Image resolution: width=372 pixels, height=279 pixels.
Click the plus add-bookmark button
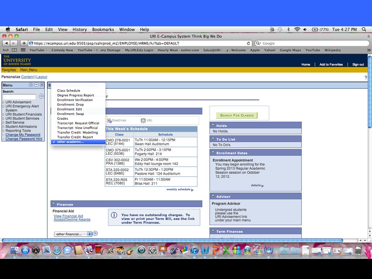pos(24,43)
